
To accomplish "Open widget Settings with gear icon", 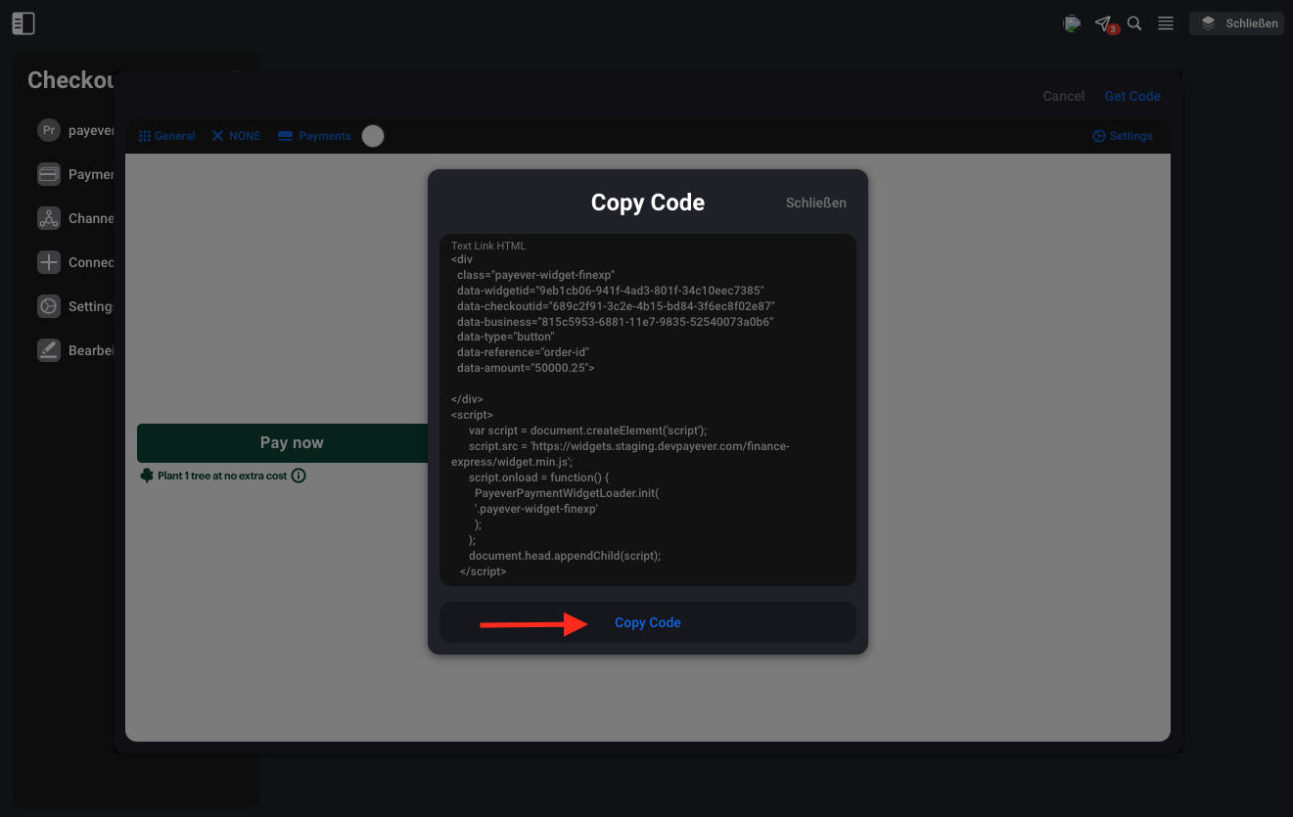I will click(1123, 136).
